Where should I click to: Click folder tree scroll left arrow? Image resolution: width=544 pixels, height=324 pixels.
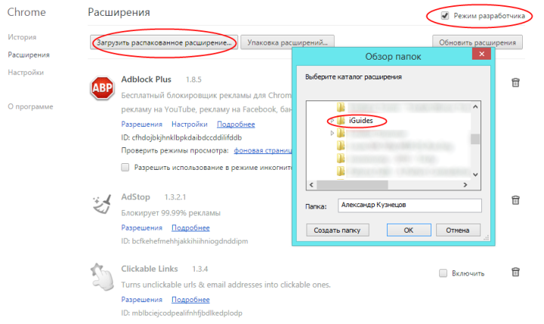point(311,185)
